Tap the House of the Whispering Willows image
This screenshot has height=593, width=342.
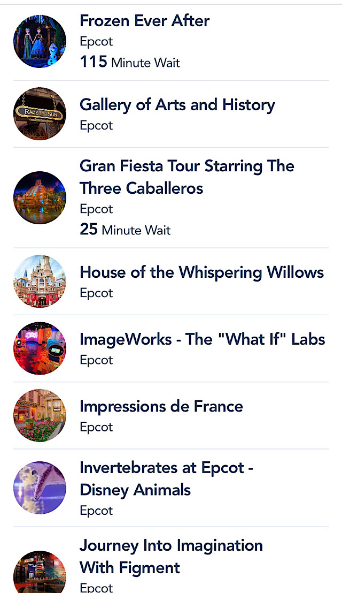(x=40, y=281)
